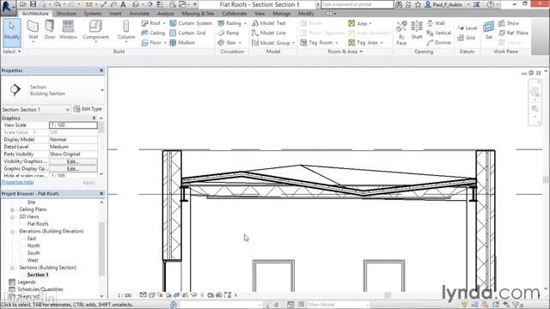Open the View ribbon tab

[x=260, y=14]
